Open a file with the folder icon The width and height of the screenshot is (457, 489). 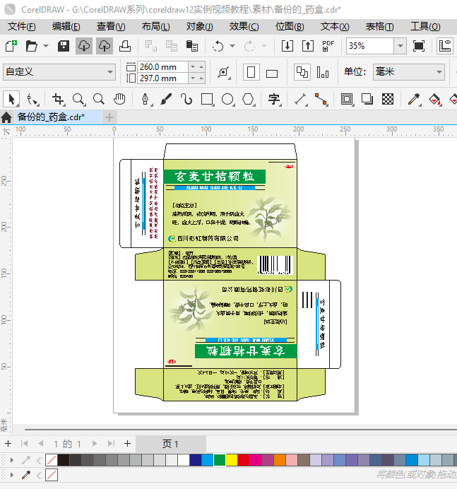(x=32, y=46)
